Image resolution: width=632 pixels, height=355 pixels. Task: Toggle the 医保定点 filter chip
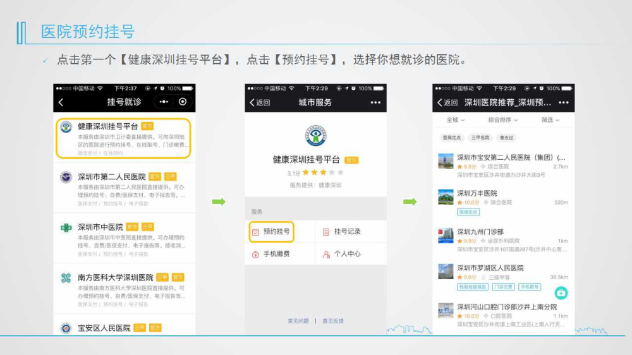(452, 137)
